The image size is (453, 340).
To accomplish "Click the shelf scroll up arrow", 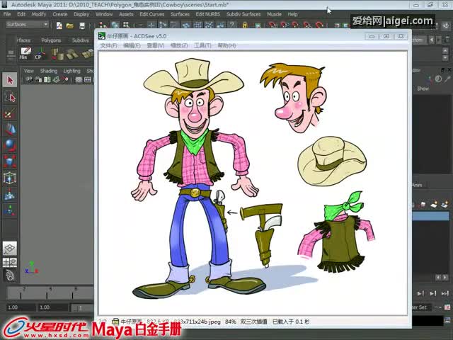I will click(445, 51).
